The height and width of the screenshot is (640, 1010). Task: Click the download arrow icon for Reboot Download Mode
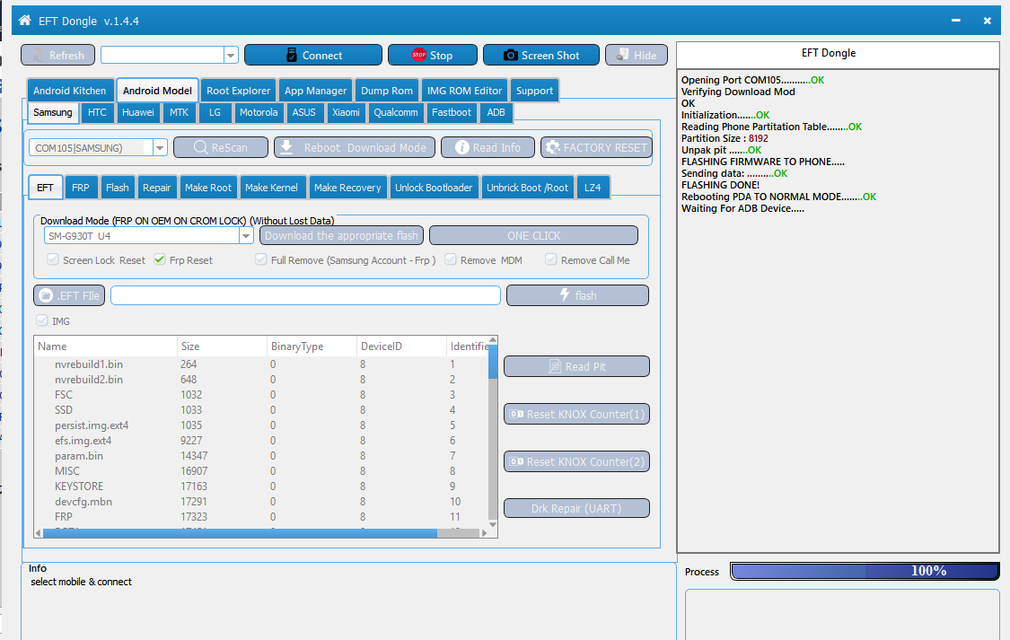tap(286, 147)
